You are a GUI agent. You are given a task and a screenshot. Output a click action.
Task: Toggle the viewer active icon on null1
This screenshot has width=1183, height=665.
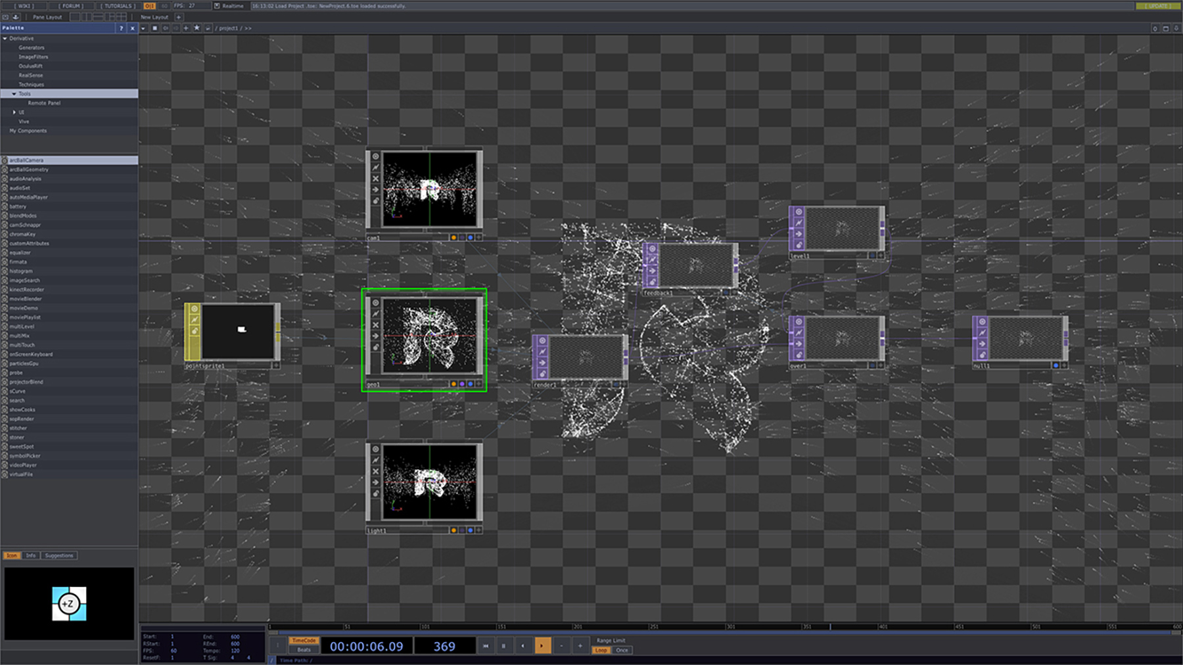coord(982,322)
